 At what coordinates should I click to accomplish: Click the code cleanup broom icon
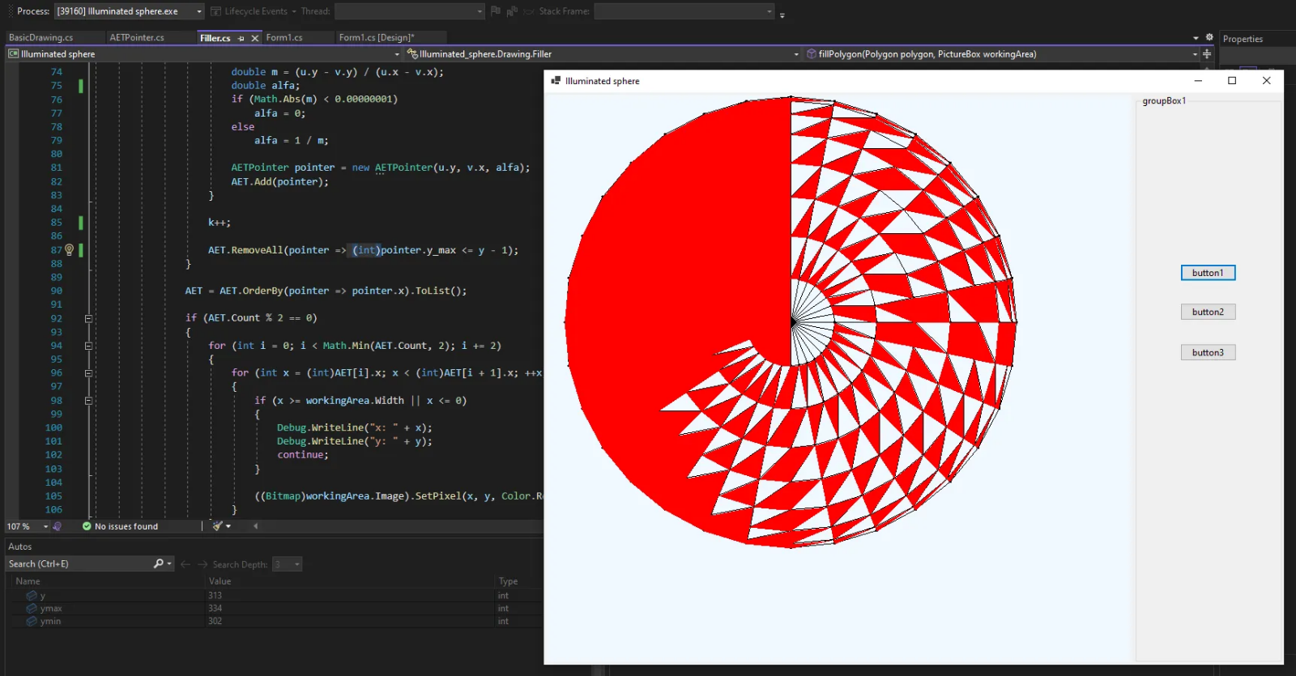[217, 526]
